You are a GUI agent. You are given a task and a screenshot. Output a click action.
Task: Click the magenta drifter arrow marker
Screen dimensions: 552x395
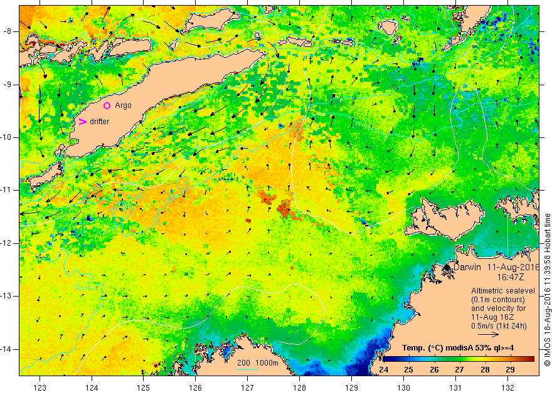pyautogui.click(x=82, y=122)
